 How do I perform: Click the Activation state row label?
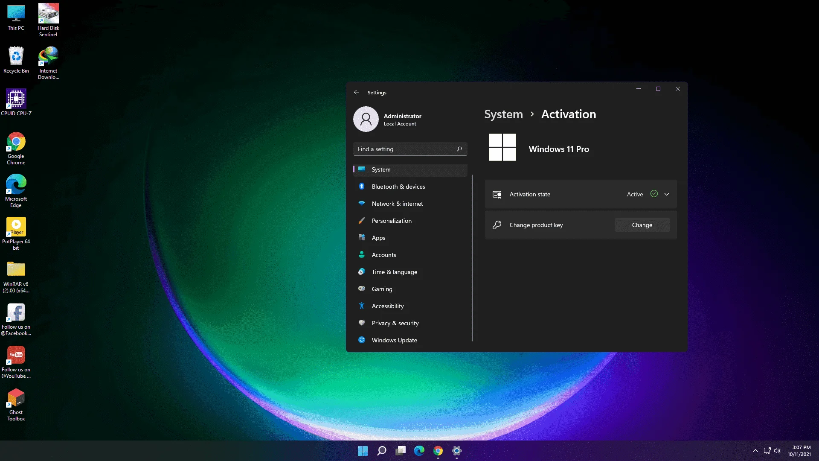(x=530, y=194)
